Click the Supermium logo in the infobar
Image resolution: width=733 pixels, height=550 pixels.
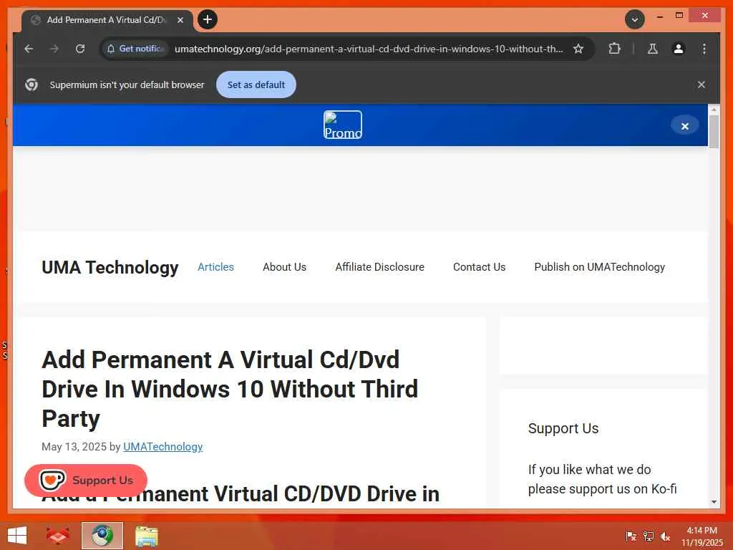tap(31, 85)
